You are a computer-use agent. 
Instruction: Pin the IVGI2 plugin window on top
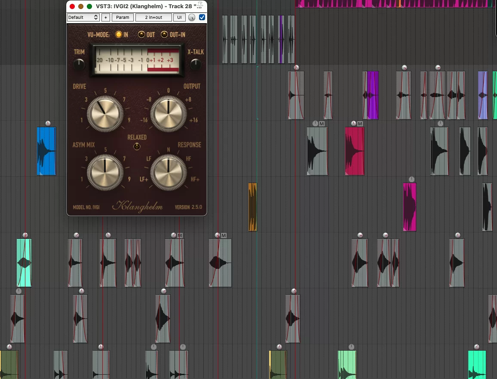[x=200, y=4]
